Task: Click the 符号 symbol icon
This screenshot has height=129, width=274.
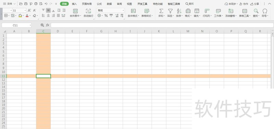Action: point(265,11)
